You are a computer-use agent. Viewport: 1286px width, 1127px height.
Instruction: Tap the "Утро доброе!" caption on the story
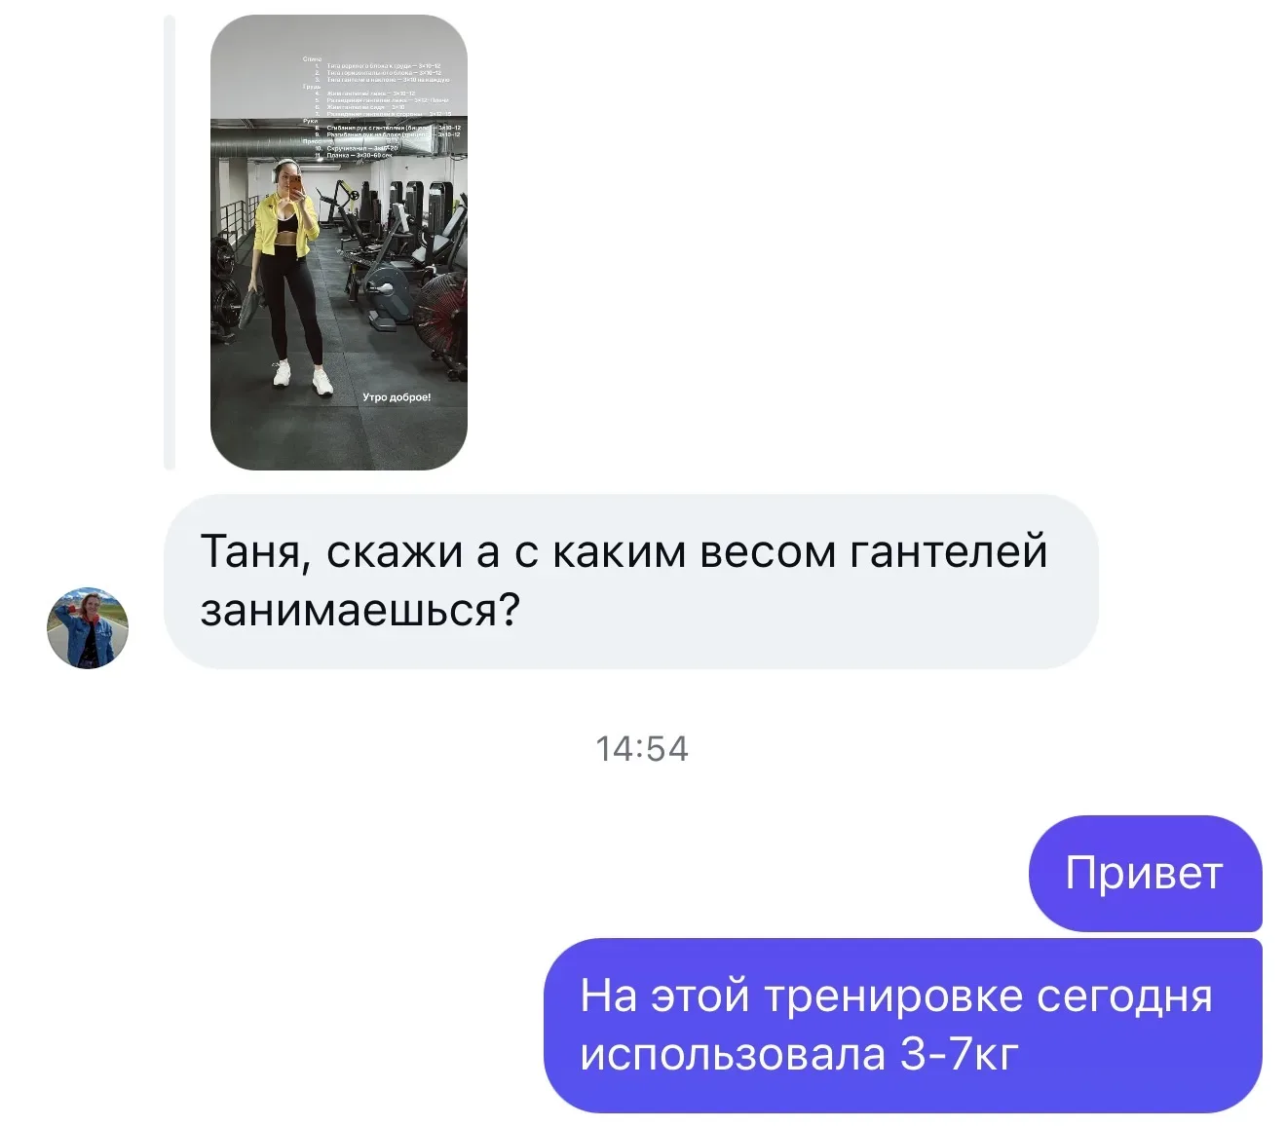[x=397, y=397]
